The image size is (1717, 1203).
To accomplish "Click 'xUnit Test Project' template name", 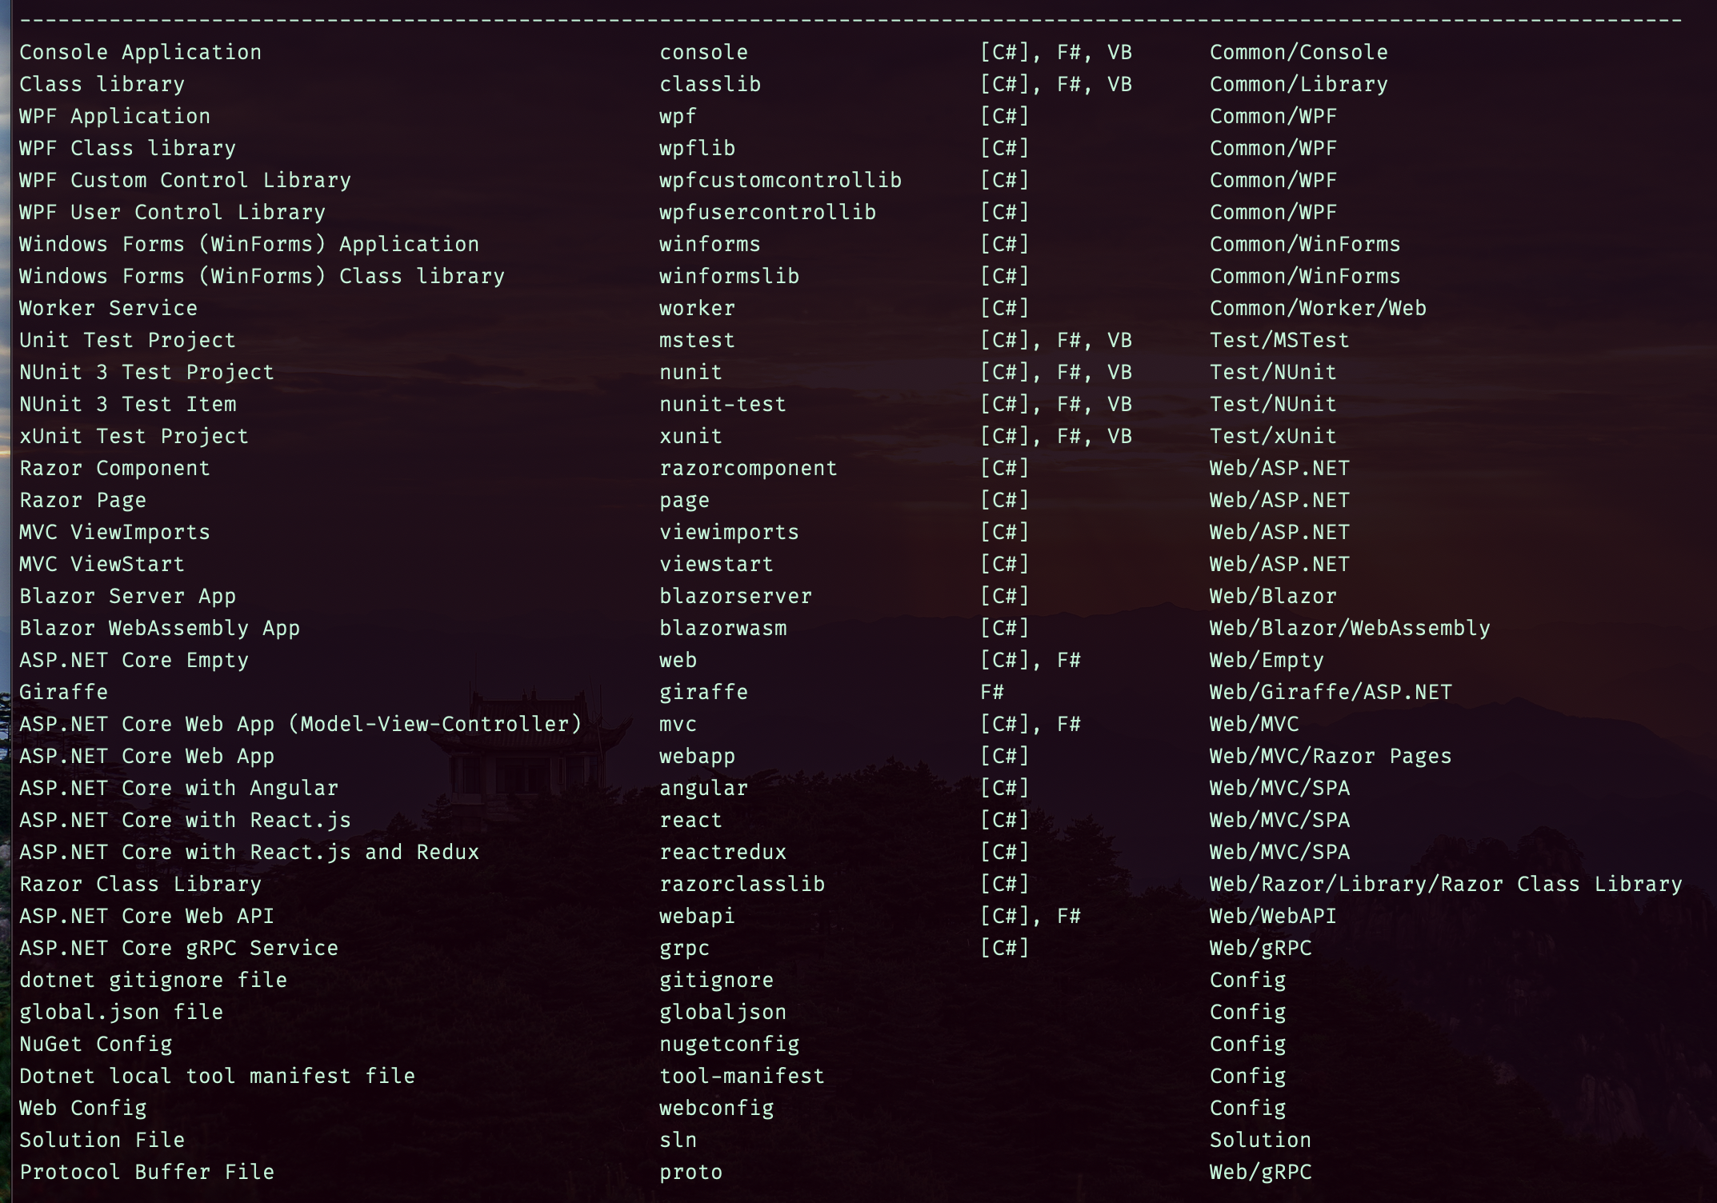I will (x=134, y=437).
